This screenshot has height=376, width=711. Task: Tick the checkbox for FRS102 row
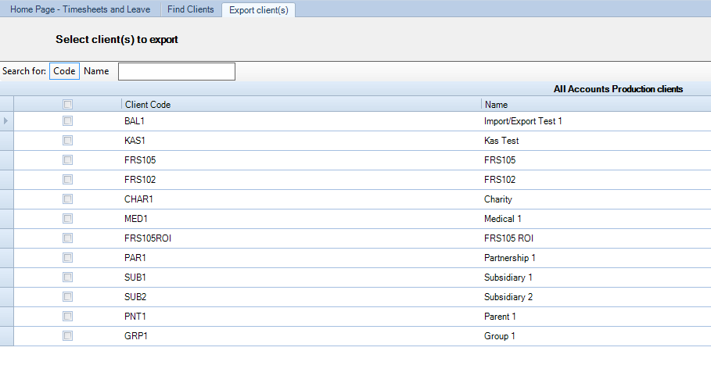(67, 179)
